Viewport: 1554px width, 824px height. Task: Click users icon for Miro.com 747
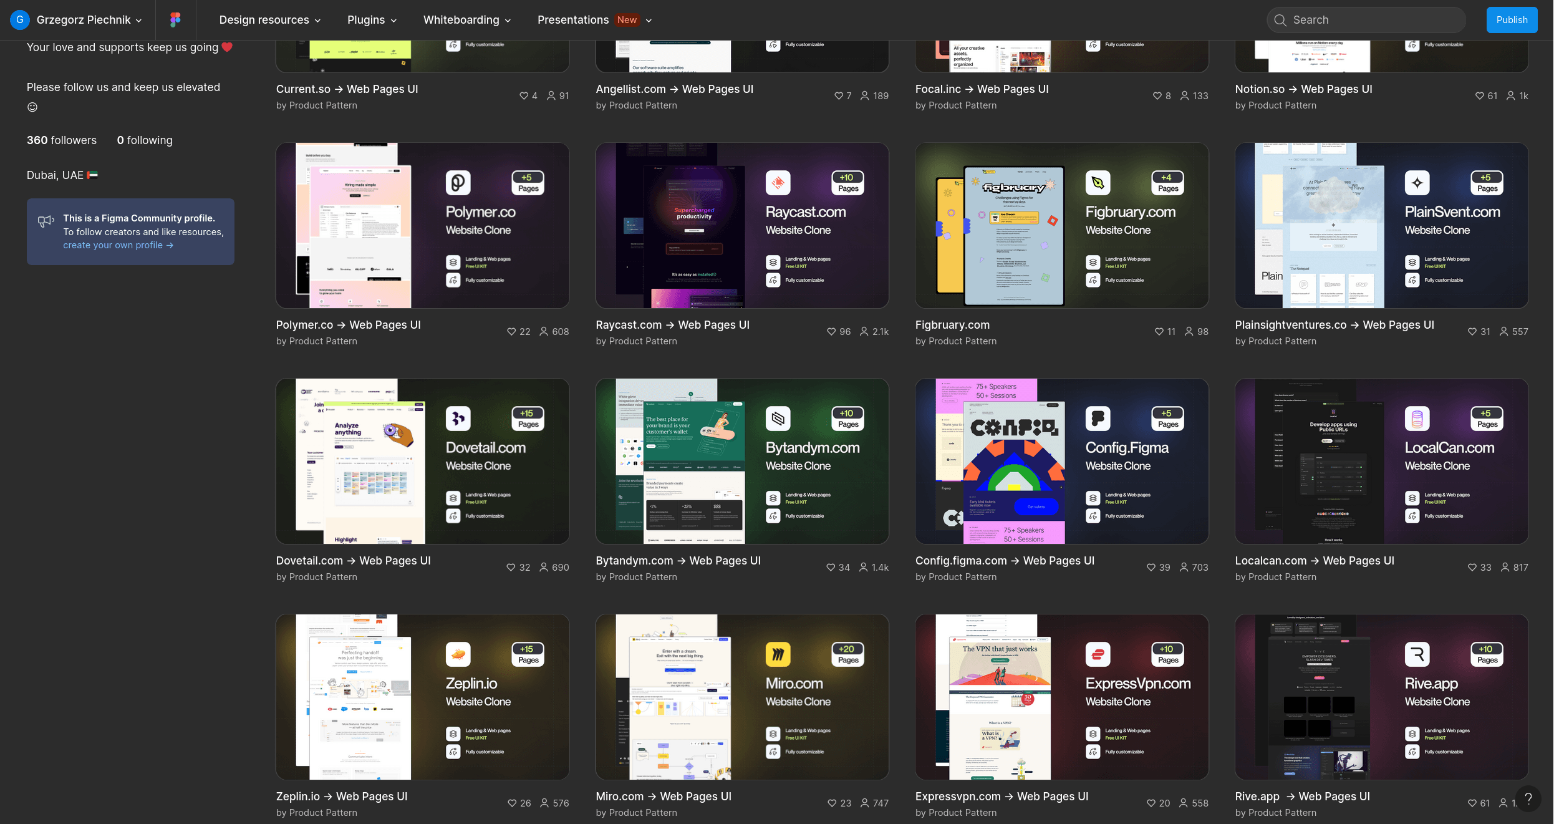click(865, 803)
